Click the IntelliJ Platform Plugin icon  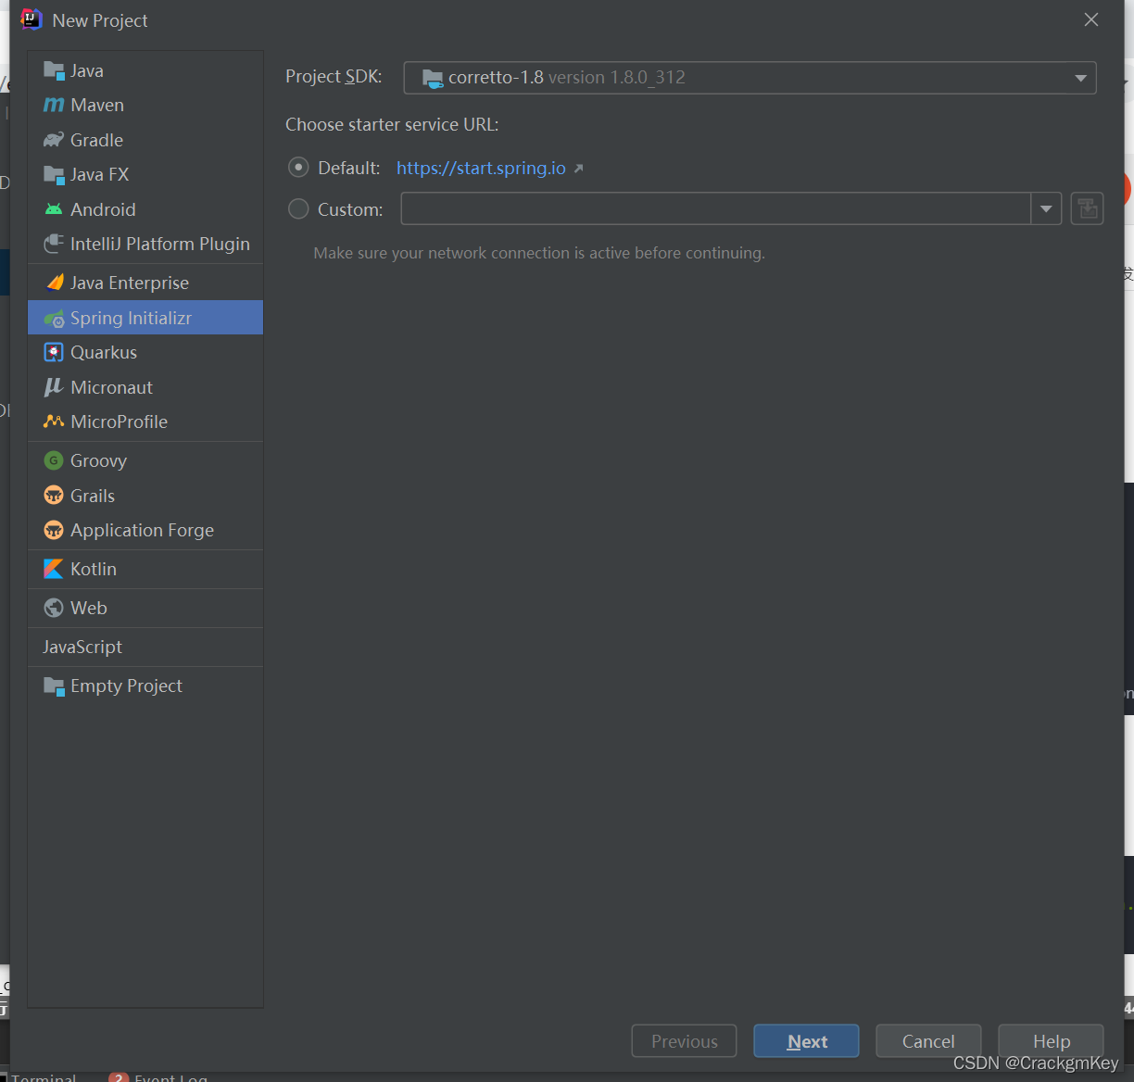point(54,244)
